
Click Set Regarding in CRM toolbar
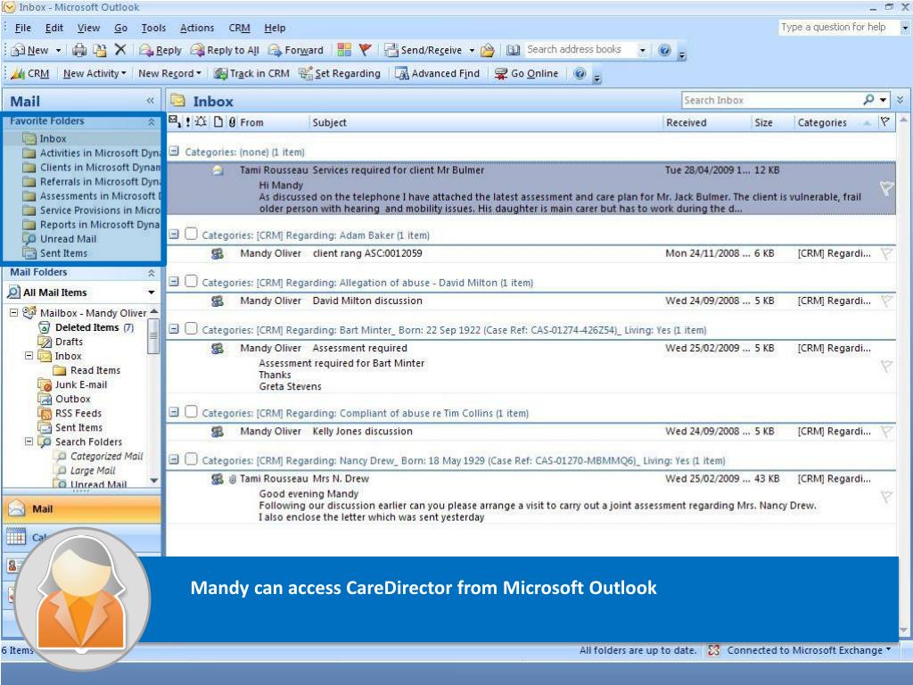click(340, 73)
